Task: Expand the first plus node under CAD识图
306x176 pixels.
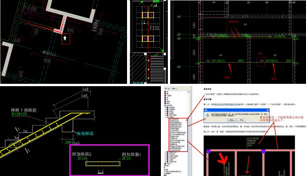Action: coord(165,107)
